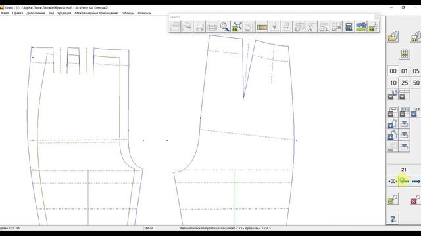Toggle the 123 numbering plus icon

click(x=416, y=111)
